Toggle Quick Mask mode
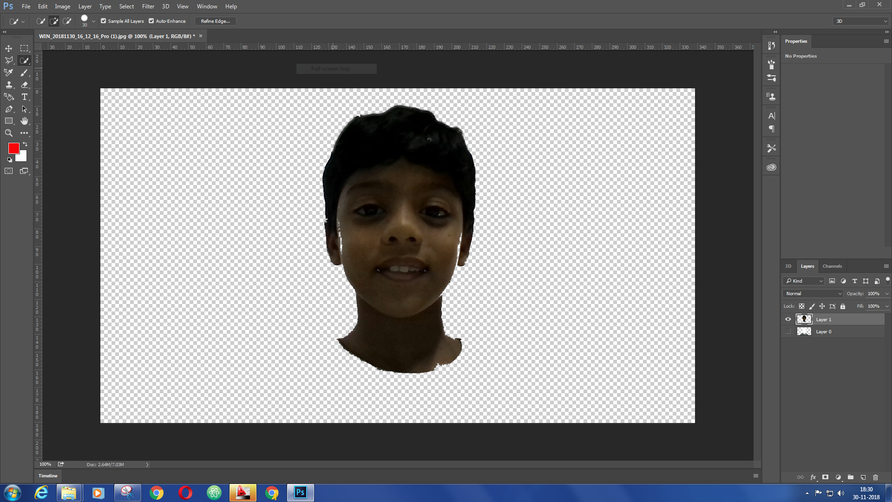 pos(9,171)
